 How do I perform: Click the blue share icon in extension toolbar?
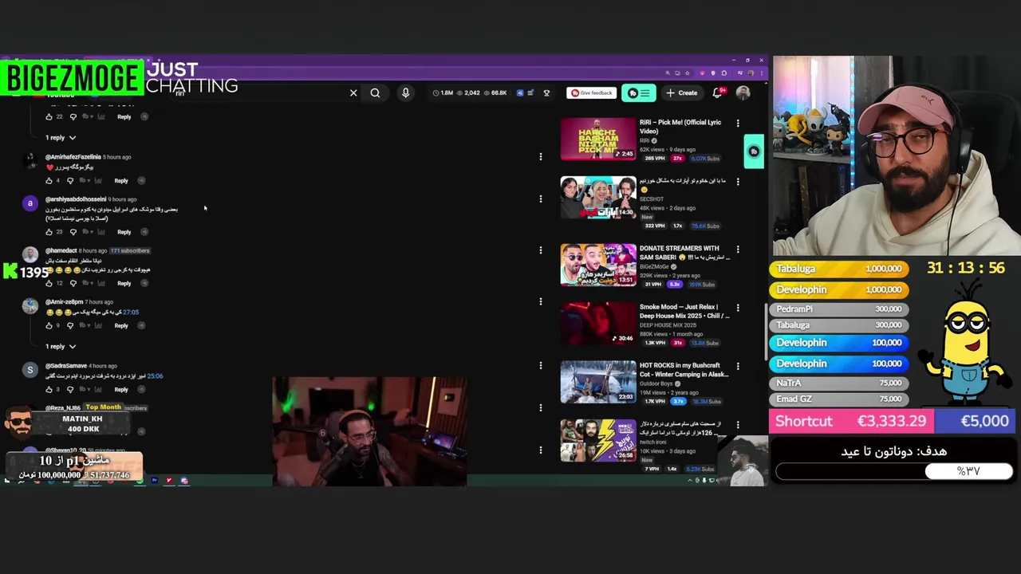(x=520, y=92)
